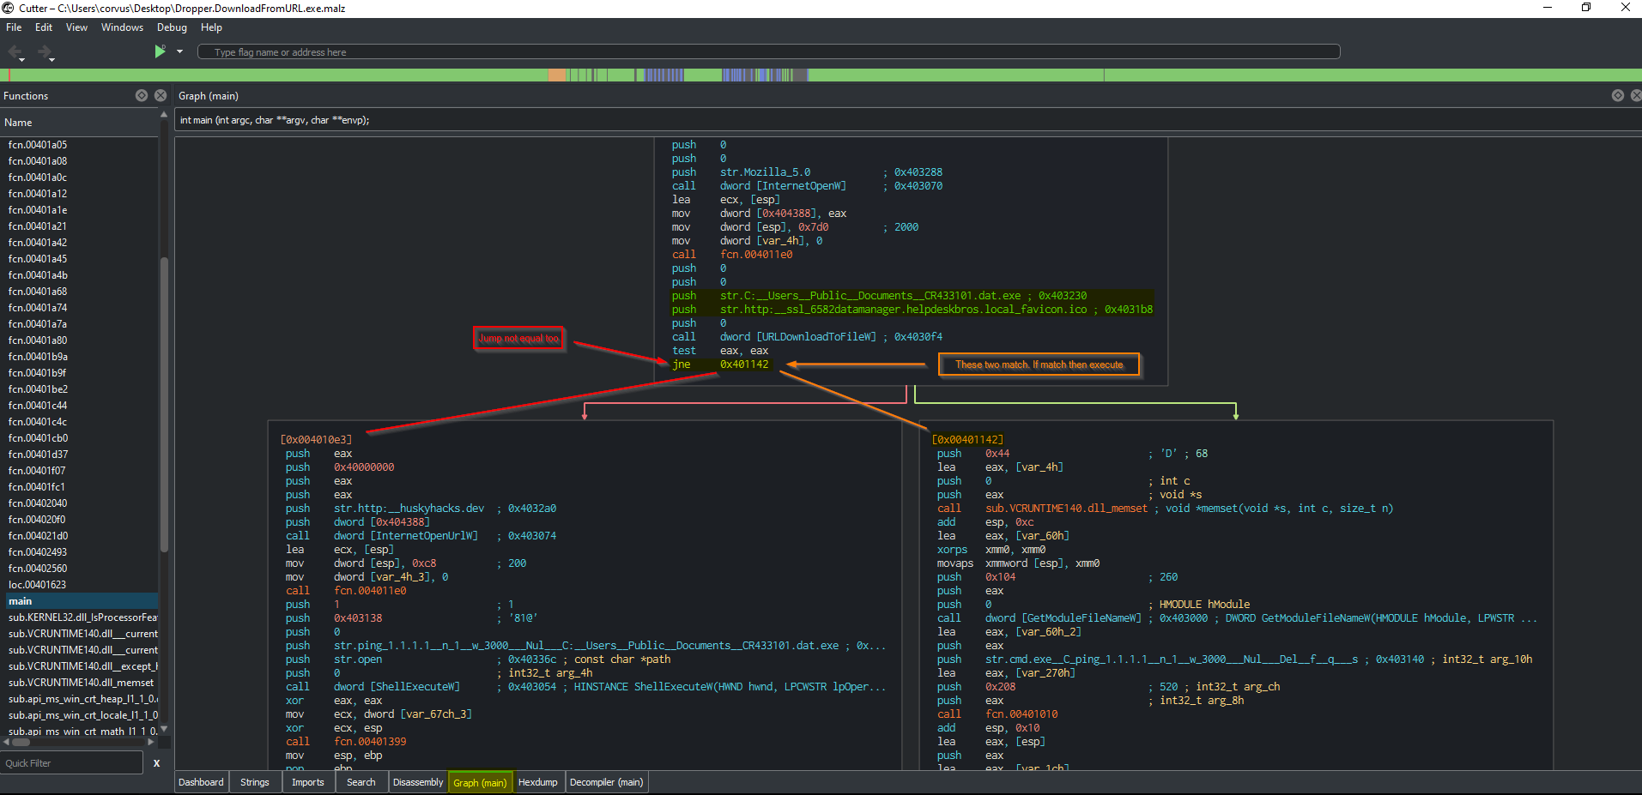
Task: Switch to the Search tab
Action: pyautogui.click(x=361, y=782)
